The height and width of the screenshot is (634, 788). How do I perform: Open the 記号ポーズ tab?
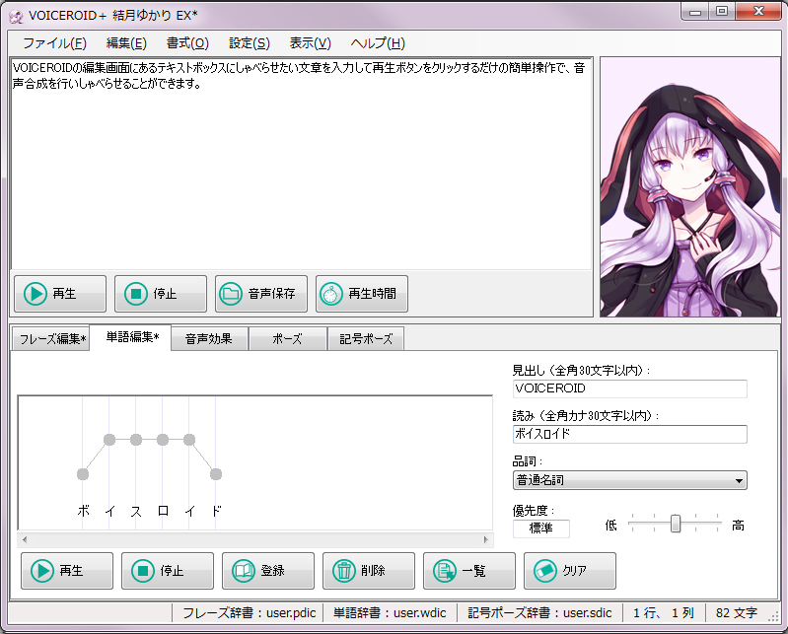(365, 339)
